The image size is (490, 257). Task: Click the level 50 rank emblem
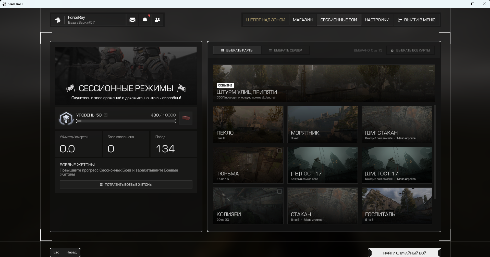tap(66, 118)
